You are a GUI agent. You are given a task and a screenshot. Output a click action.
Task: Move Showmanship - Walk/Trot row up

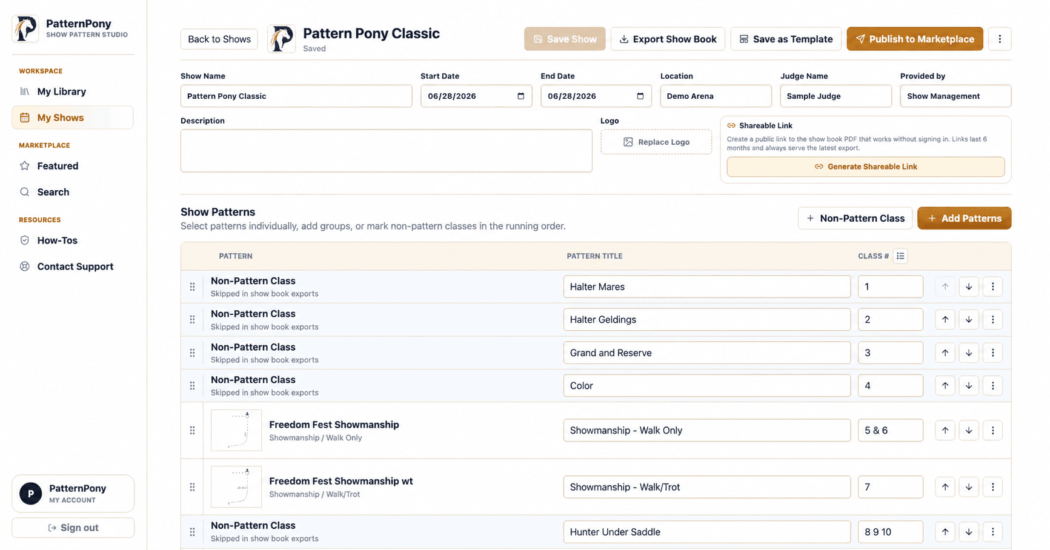pyautogui.click(x=945, y=487)
